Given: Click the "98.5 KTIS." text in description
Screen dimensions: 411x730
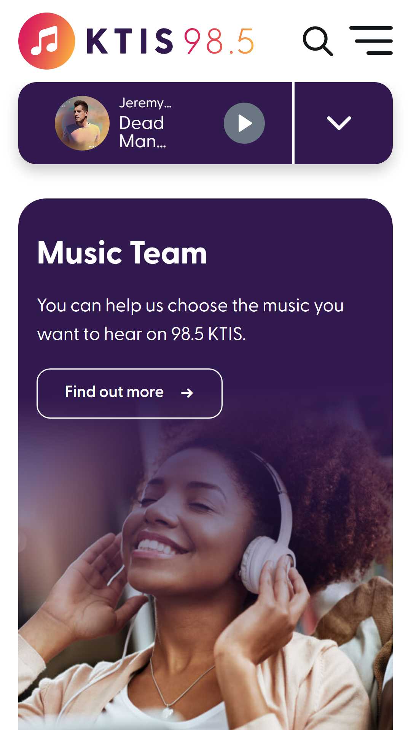Looking at the screenshot, I should pos(209,334).
